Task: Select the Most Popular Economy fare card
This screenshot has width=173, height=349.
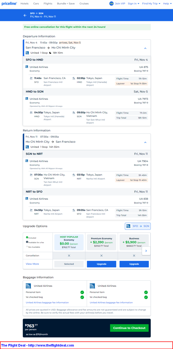Action: 69,242
